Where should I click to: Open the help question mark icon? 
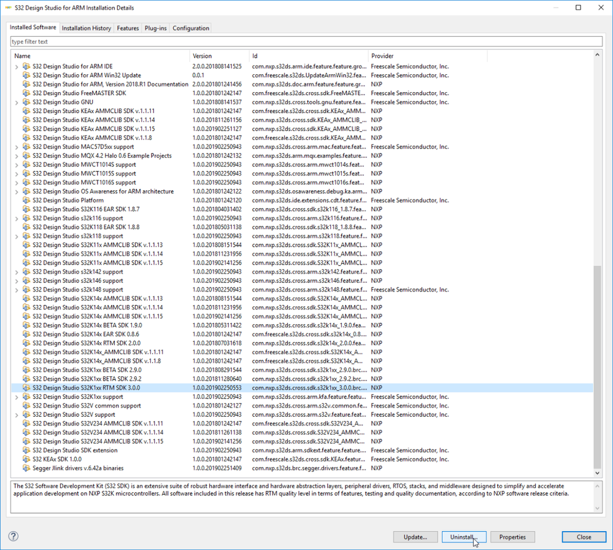click(13, 536)
